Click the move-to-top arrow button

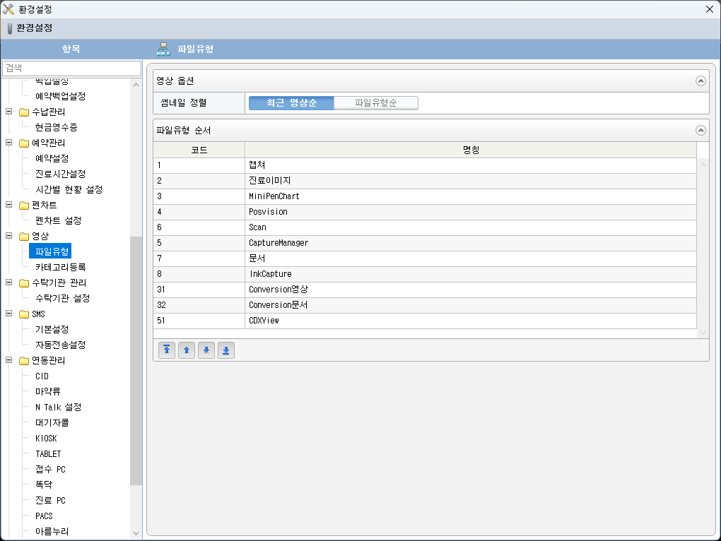coord(167,350)
